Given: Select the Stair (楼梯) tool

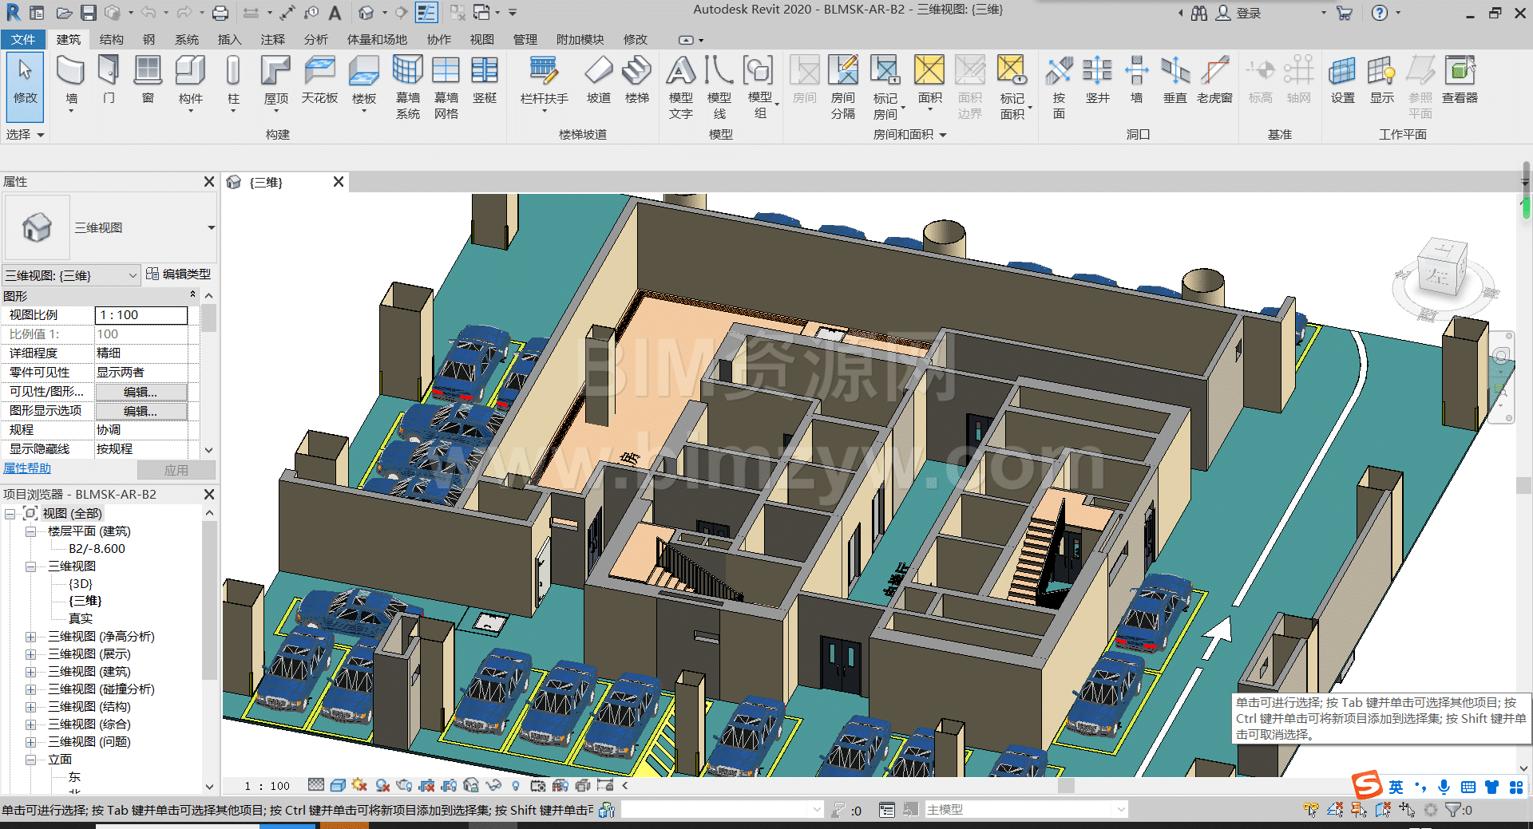Looking at the screenshot, I should [636, 80].
